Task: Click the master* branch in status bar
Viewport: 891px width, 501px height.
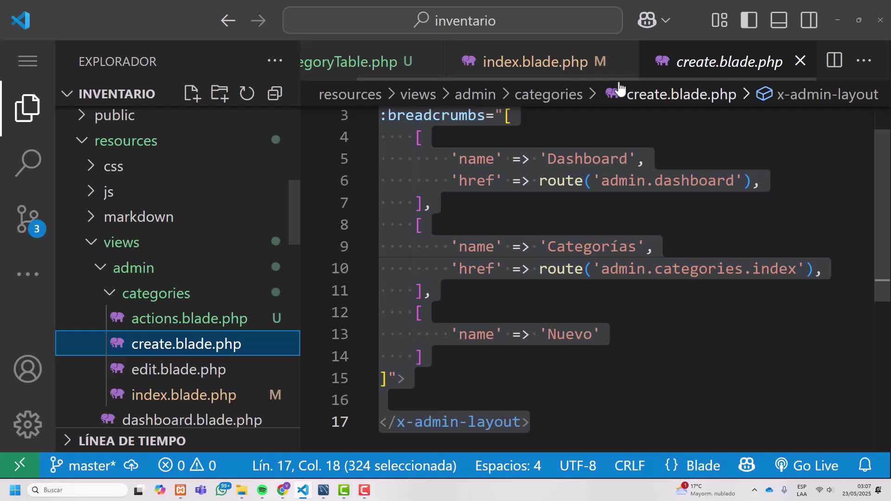Action: point(83,465)
